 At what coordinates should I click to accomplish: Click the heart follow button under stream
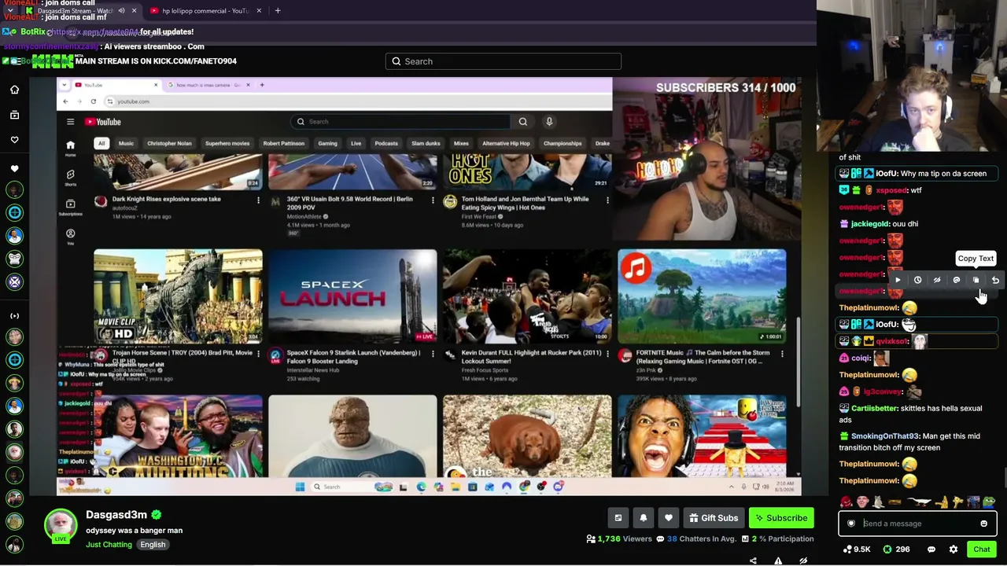coord(669,518)
